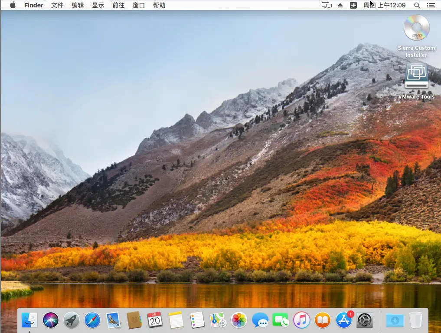Image resolution: width=441 pixels, height=333 pixels.
Task: Open iBooks orange book icon
Action: pyautogui.click(x=323, y=320)
